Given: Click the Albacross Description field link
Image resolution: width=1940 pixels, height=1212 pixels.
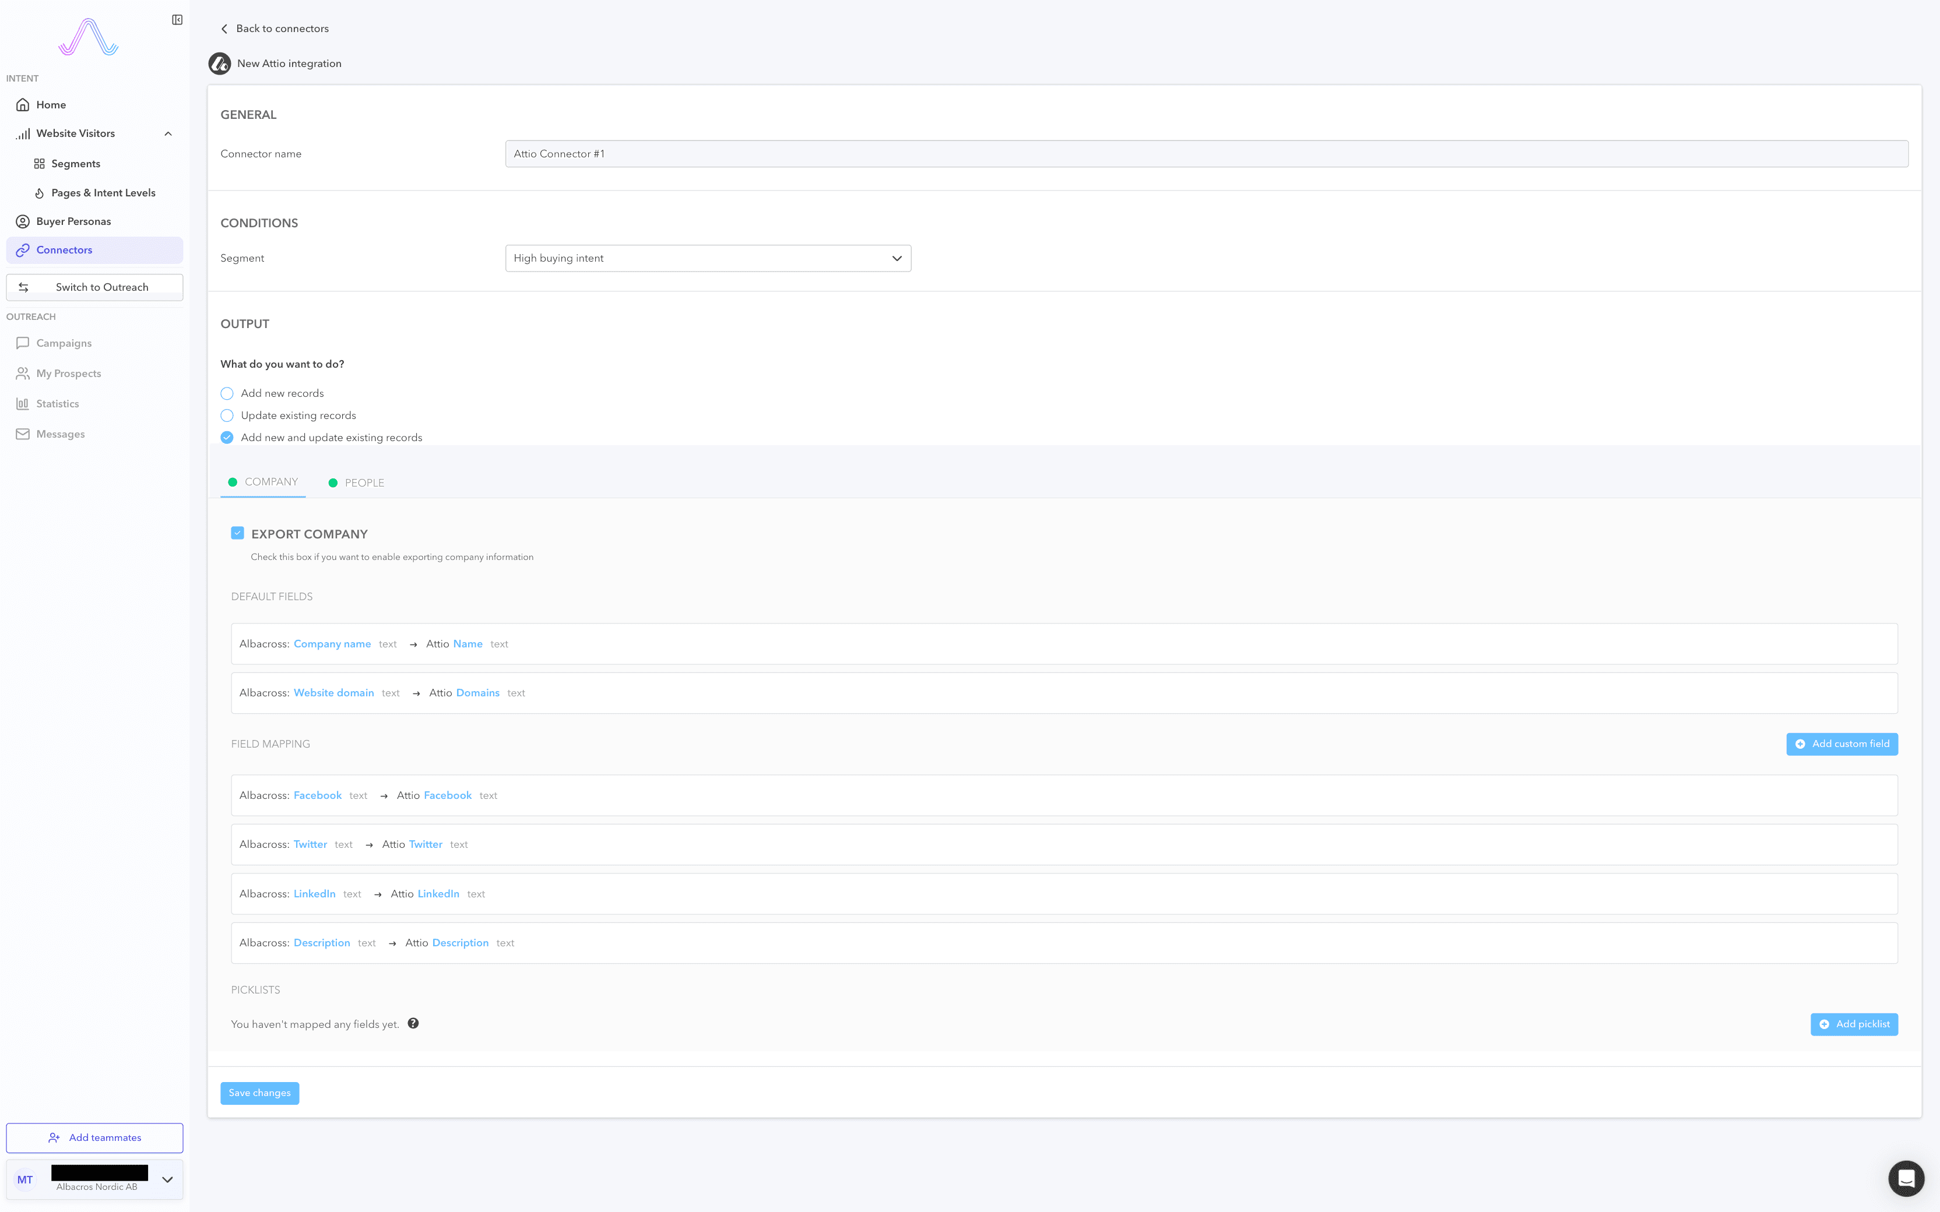Looking at the screenshot, I should (321, 943).
